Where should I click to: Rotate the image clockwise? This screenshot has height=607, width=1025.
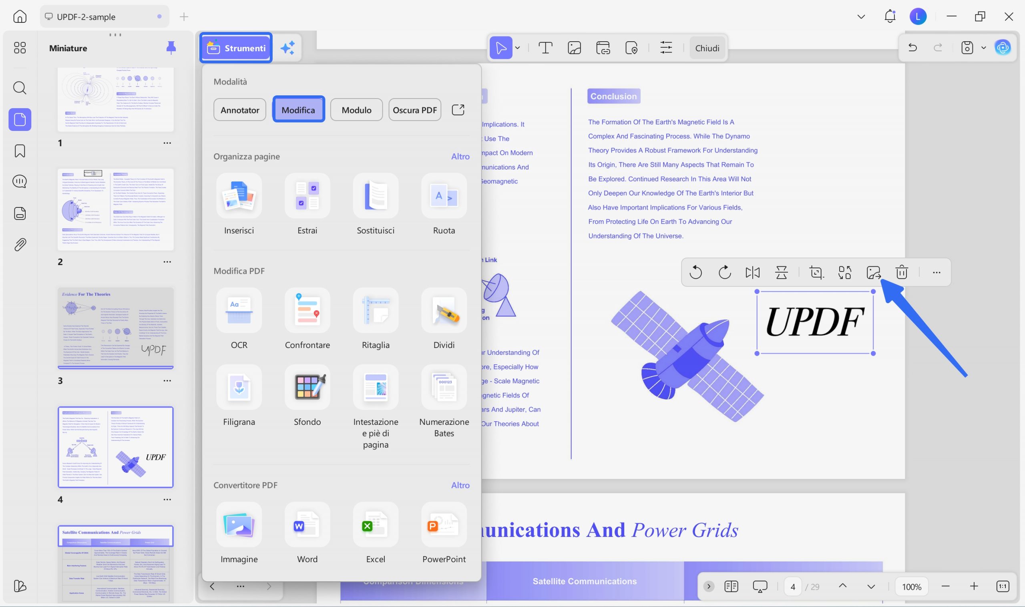(724, 272)
